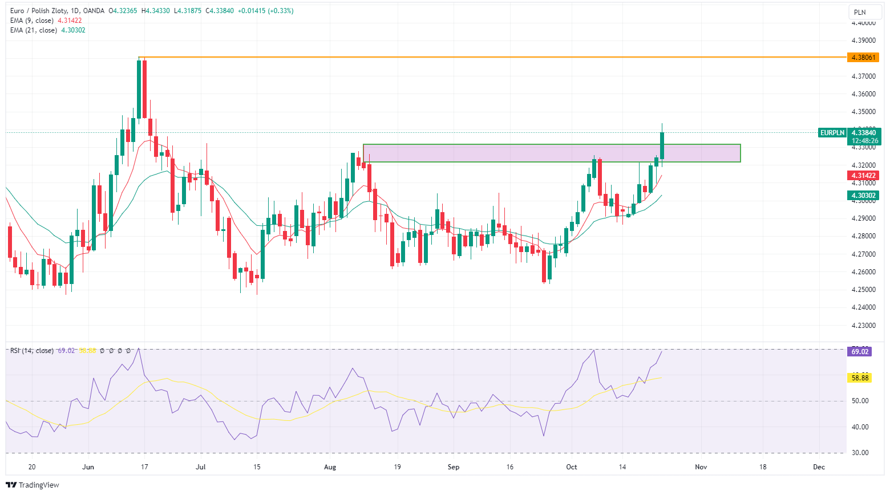
Task: Select the orange horizontal resistance line
Action: pyautogui.click(x=492, y=57)
